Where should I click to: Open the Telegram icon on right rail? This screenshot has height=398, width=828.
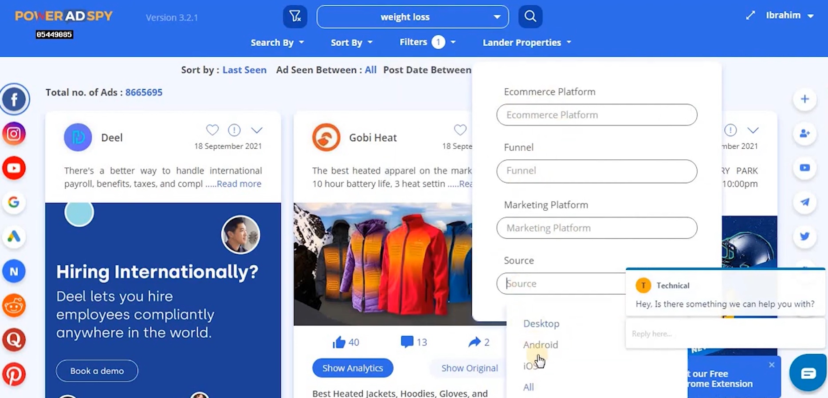(x=805, y=202)
